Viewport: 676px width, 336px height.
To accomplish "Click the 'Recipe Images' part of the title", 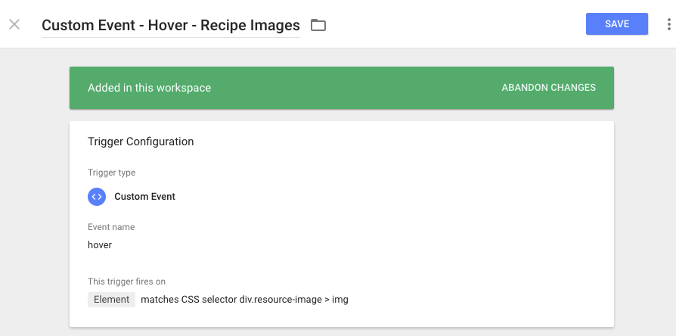I will point(250,26).
